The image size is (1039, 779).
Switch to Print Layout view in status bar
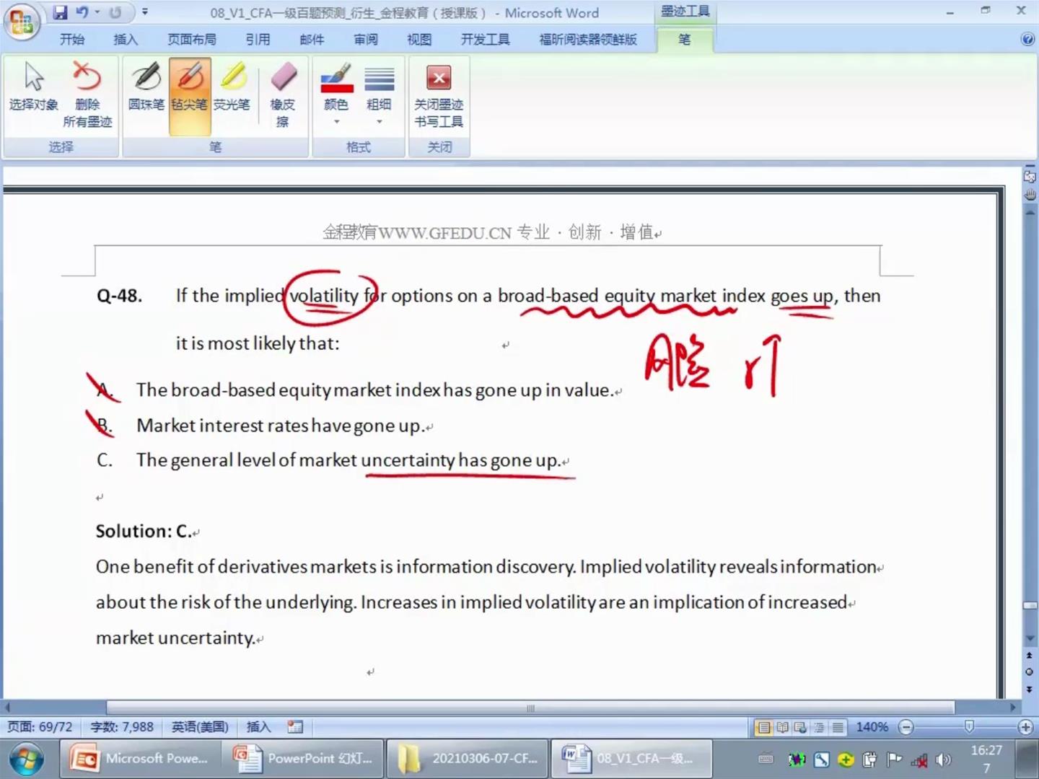click(x=763, y=727)
